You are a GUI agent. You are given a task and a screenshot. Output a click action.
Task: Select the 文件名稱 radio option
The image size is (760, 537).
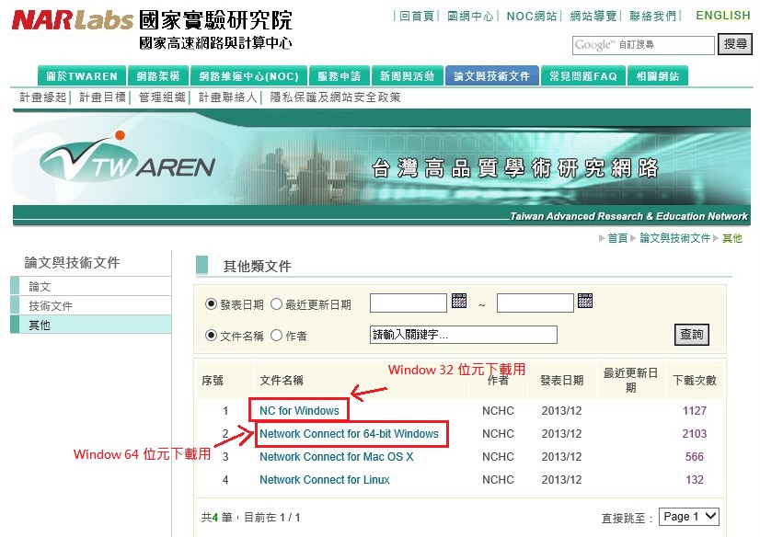tap(211, 336)
